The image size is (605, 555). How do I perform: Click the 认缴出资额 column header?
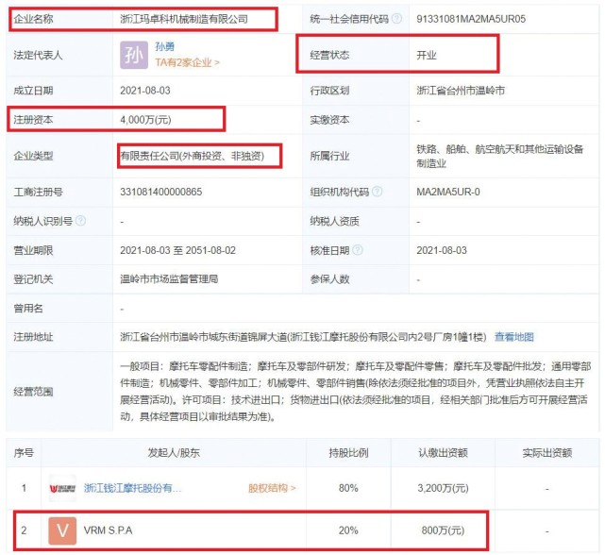tap(443, 453)
